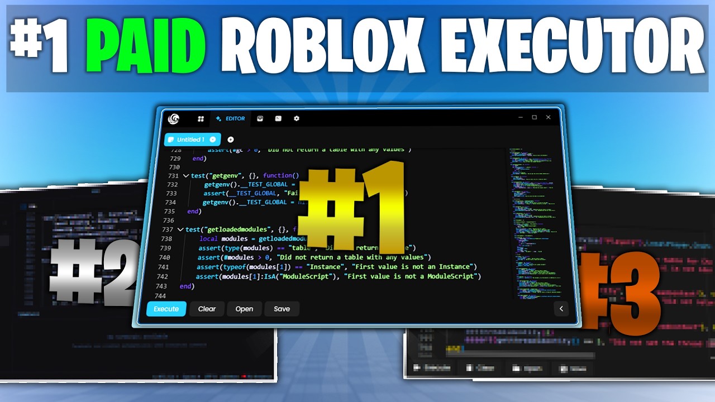Click the 'end)' text on line 743

(x=187, y=286)
